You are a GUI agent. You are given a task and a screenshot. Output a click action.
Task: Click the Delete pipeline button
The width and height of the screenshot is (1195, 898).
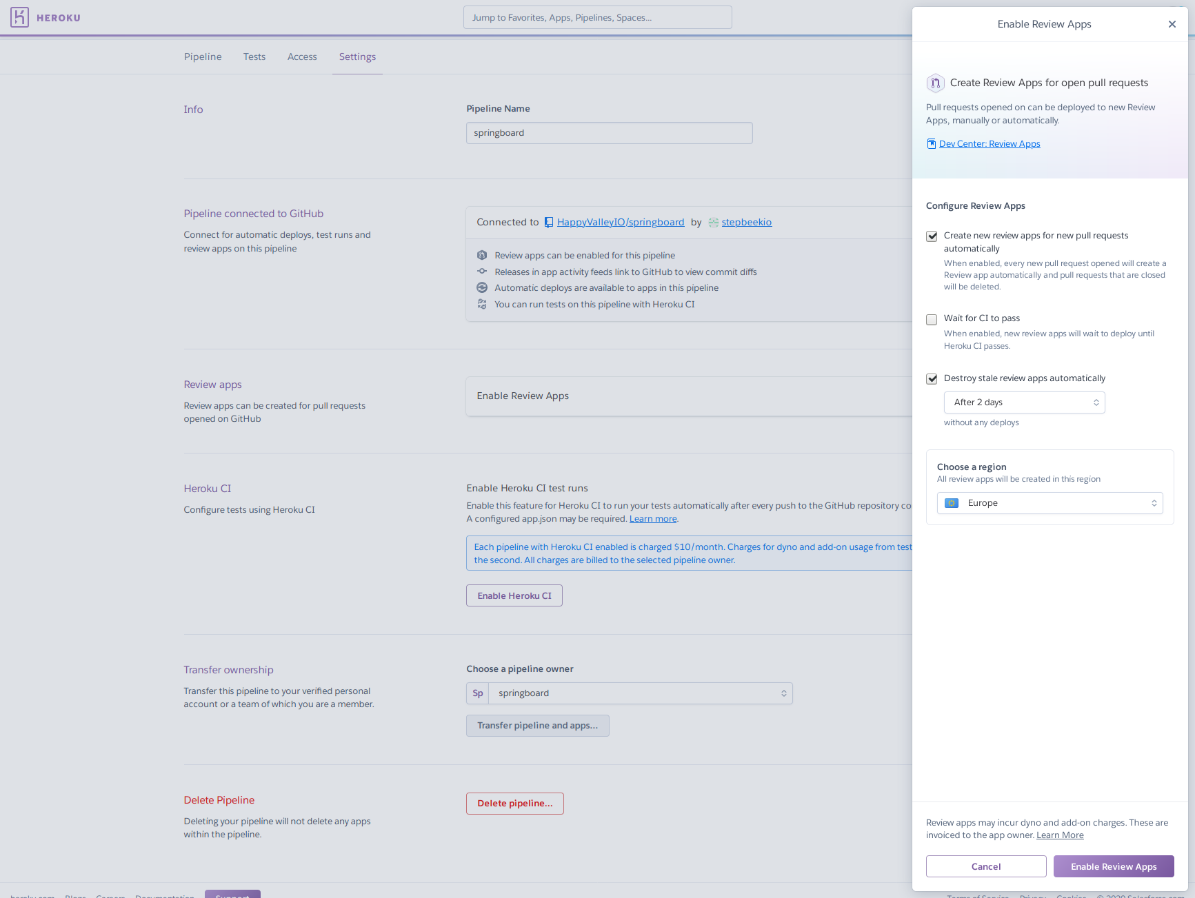[515, 804]
